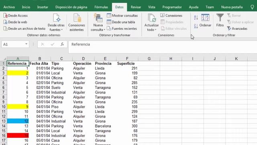This screenshot has height=145, width=257.
Task: Open the Nueva pestaña tab
Action: (232, 7)
